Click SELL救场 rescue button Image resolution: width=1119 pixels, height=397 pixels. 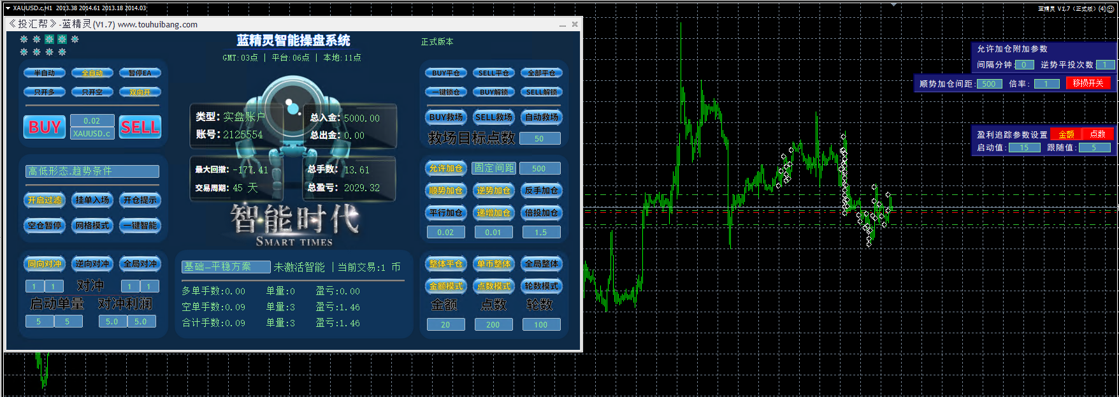(494, 117)
